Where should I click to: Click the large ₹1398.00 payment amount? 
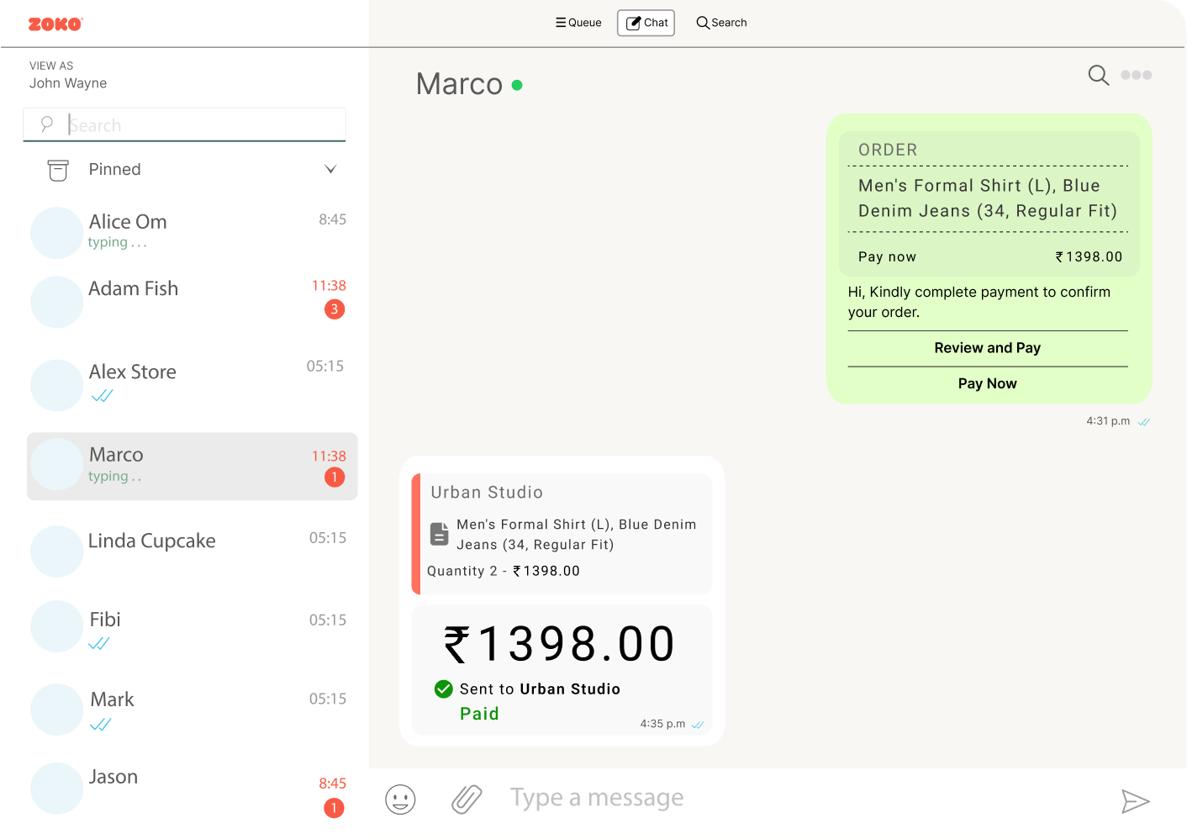[x=560, y=644]
